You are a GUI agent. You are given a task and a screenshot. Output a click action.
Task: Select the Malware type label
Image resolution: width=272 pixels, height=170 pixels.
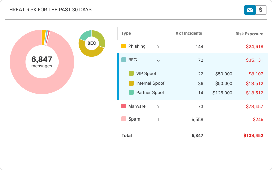tap(137, 106)
